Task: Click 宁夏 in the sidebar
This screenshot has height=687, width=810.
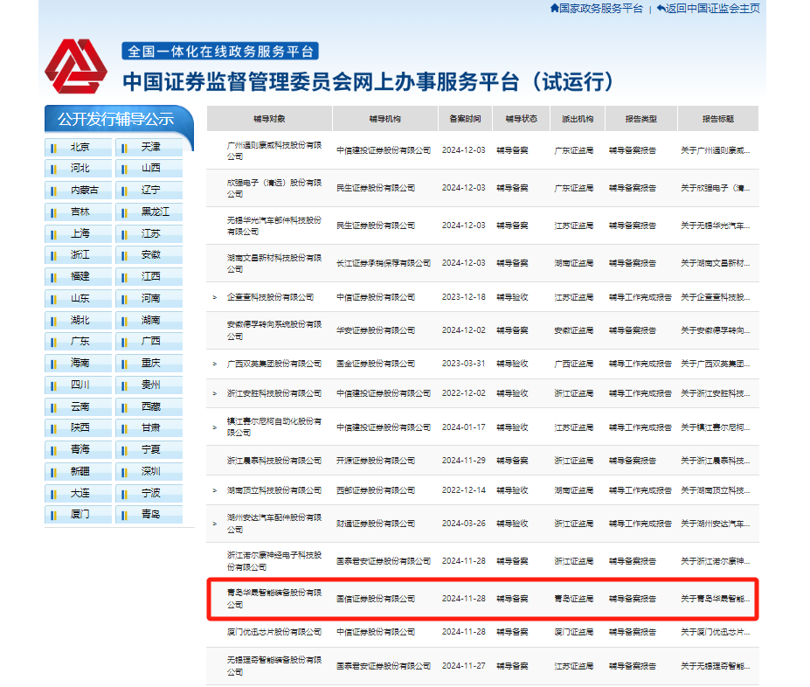Action: 149,449
